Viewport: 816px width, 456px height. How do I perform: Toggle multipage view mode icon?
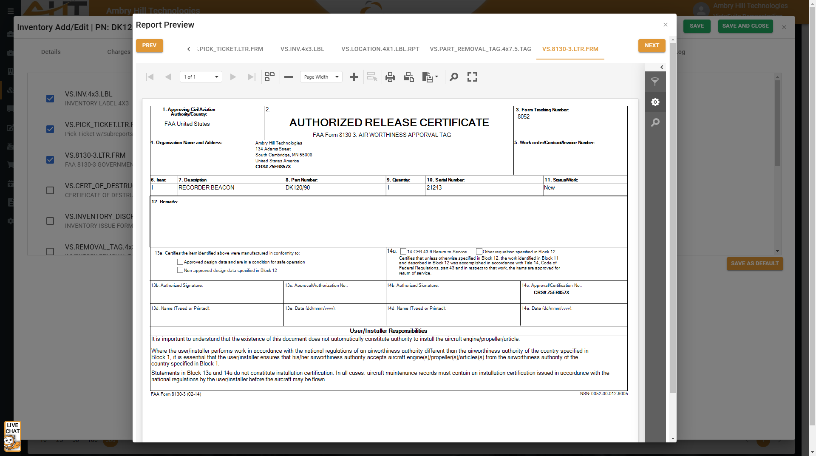(270, 77)
